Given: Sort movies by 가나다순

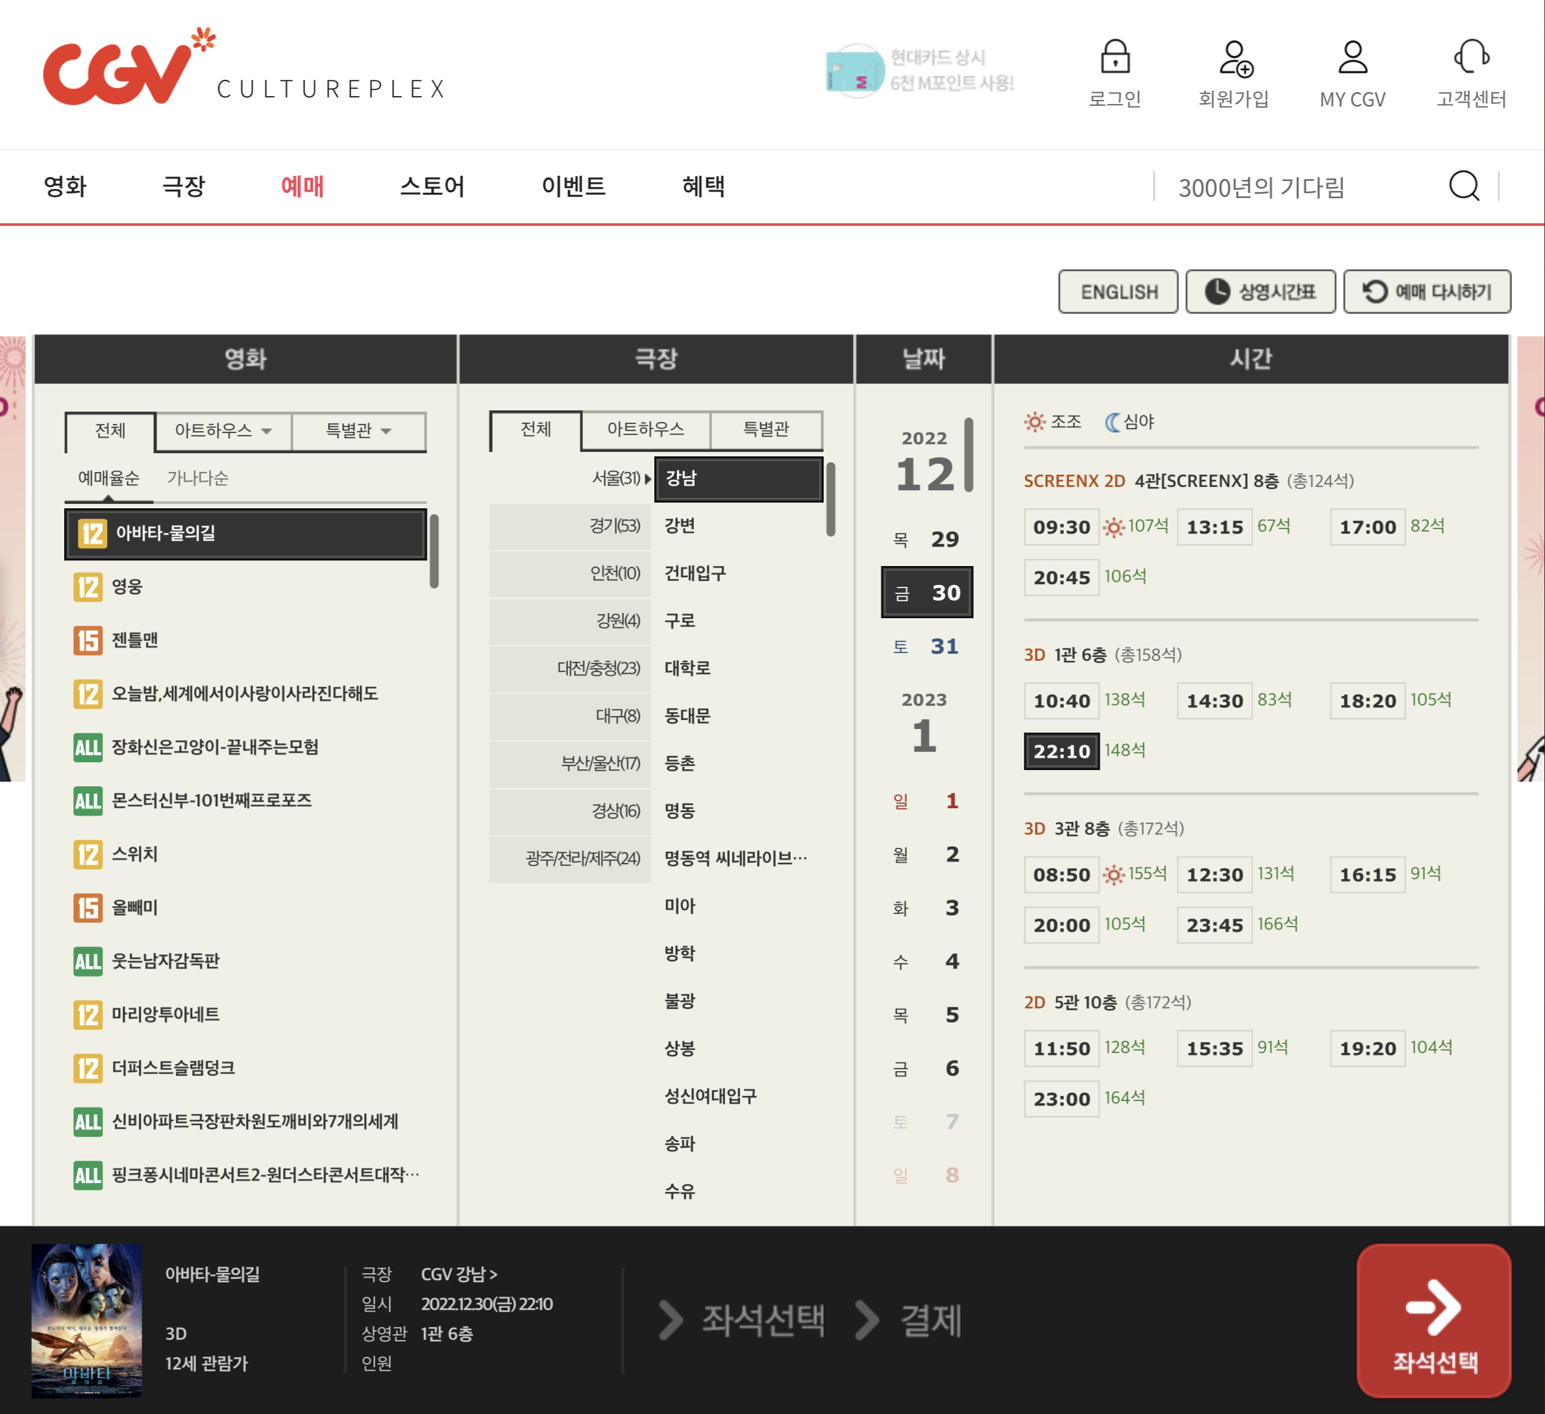Looking at the screenshot, I should [198, 478].
